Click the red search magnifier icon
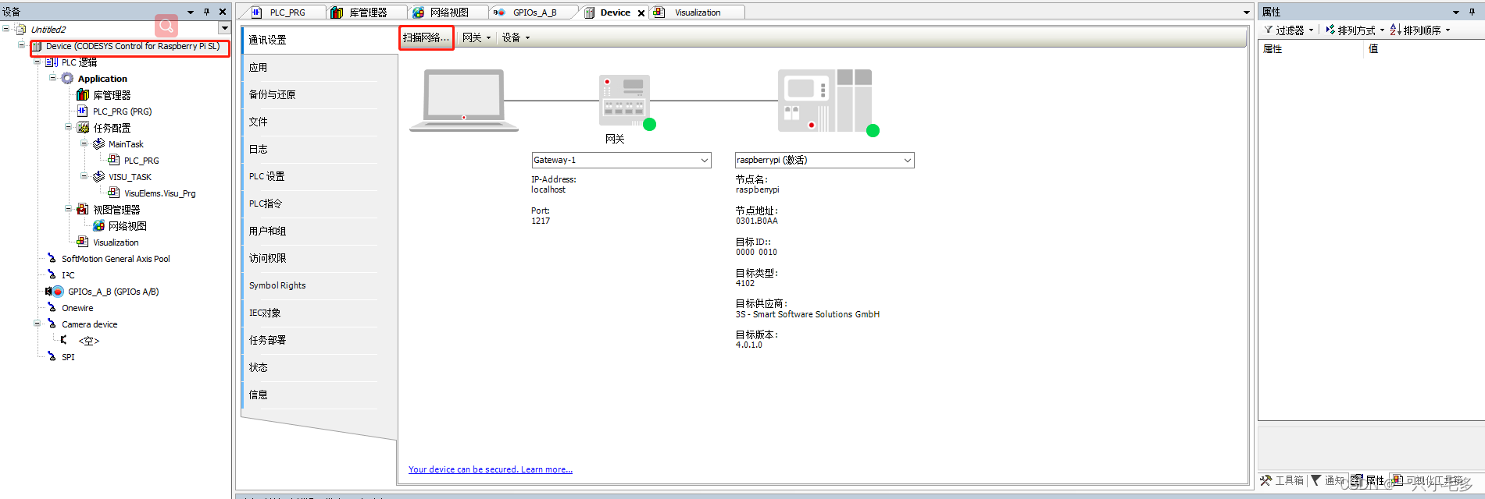This screenshot has width=1485, height=499. point(166,26)
